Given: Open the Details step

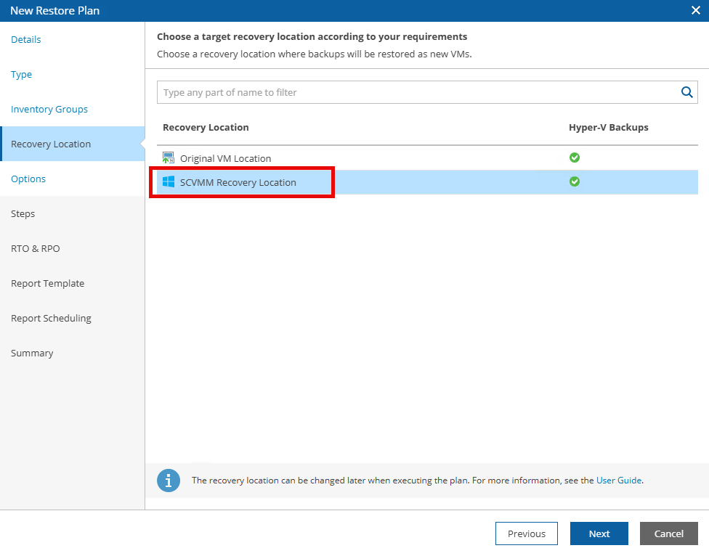Looking at the screenshot, I should (x=26, y=39).
